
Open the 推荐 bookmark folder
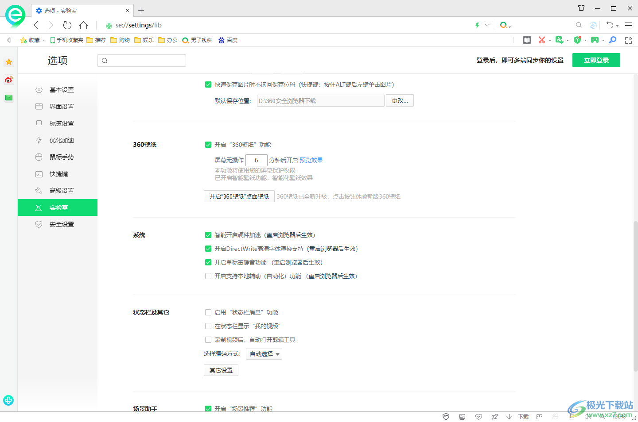tap(96, 40)
